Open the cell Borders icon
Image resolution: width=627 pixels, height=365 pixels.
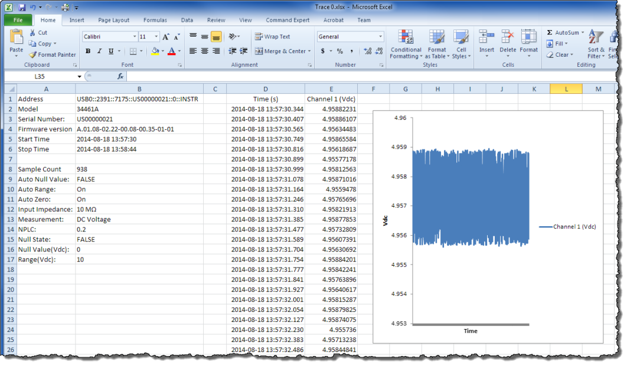[x=133, y=51]
